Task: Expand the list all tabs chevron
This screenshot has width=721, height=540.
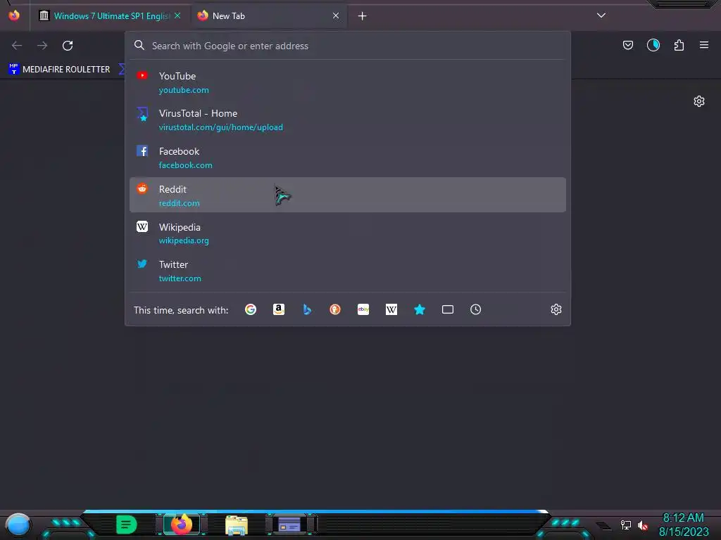Action: (x=601, y=15)
